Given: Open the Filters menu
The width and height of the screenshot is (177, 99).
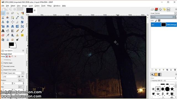Looking at the screenshot, I should pos(49,6).
